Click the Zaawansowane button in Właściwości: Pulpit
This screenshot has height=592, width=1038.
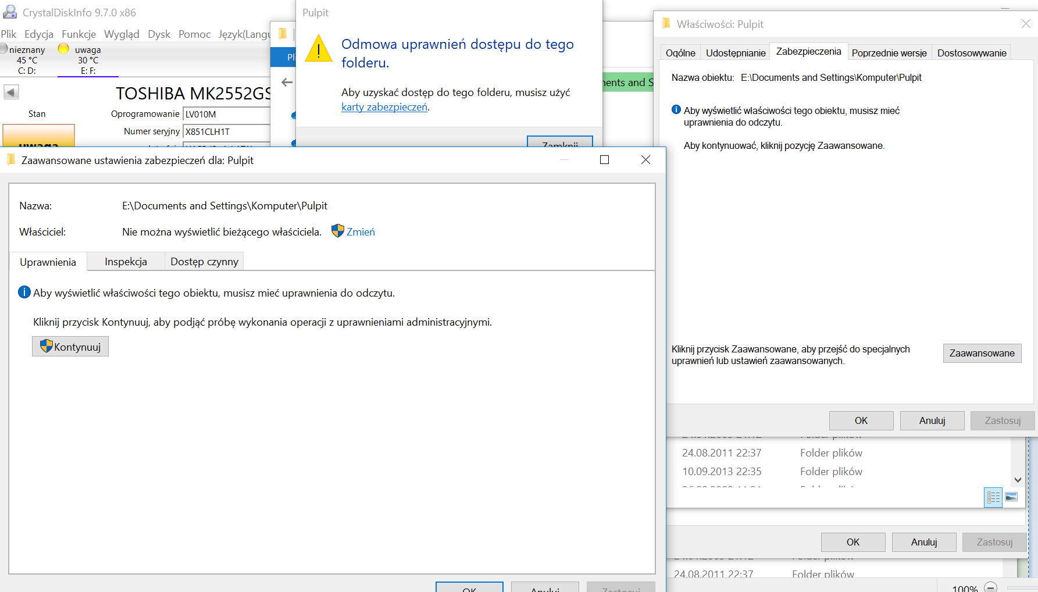click(x=982, y=353)
